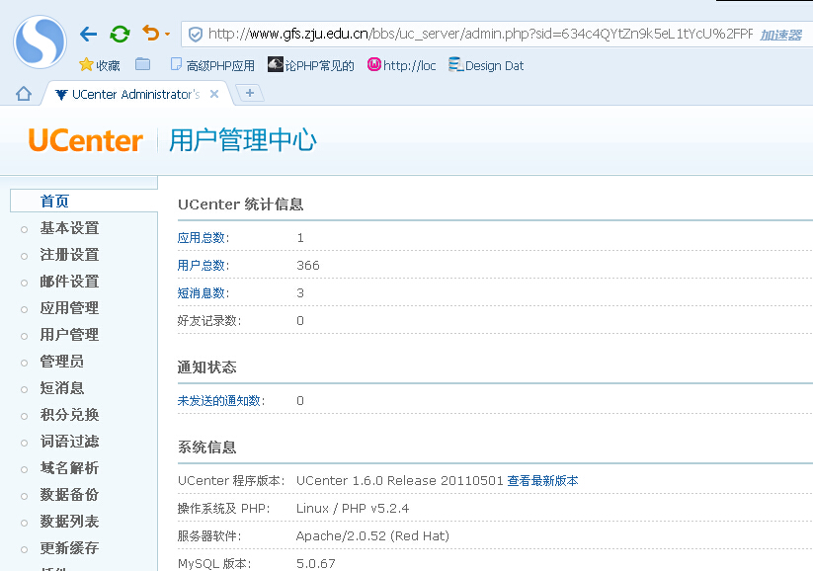The width and height of the screenshot is (813, 571).
Task: Select 首页 in sidebar
Action: 54,202
